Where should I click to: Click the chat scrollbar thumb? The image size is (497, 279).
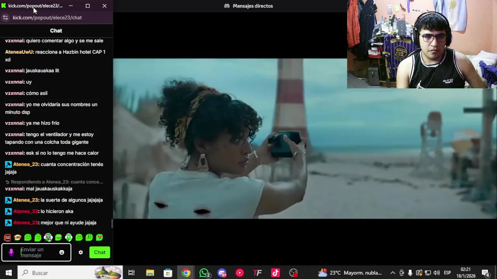click(112, 223)
